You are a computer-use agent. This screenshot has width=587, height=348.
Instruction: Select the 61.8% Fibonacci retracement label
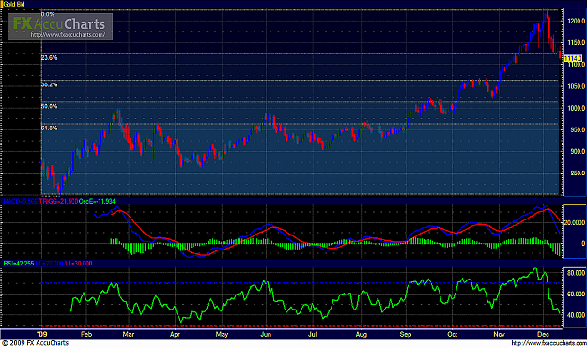[50, 129]
